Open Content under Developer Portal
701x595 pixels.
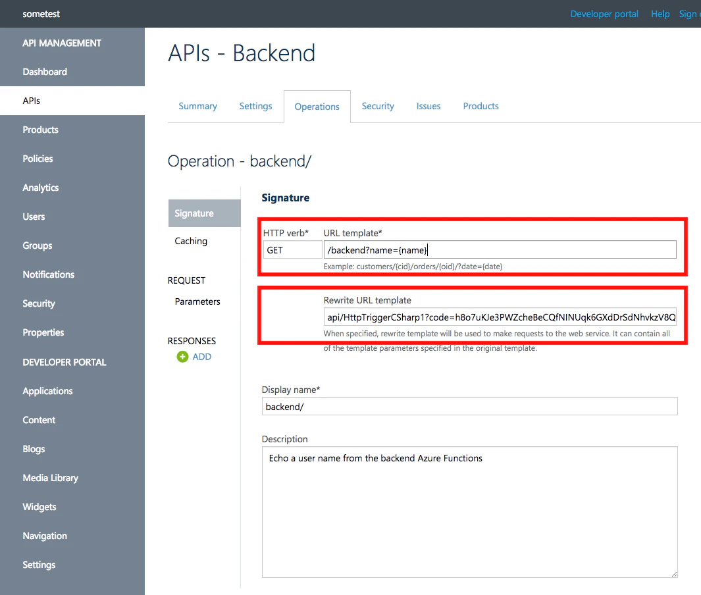click(x=39, y=420)
